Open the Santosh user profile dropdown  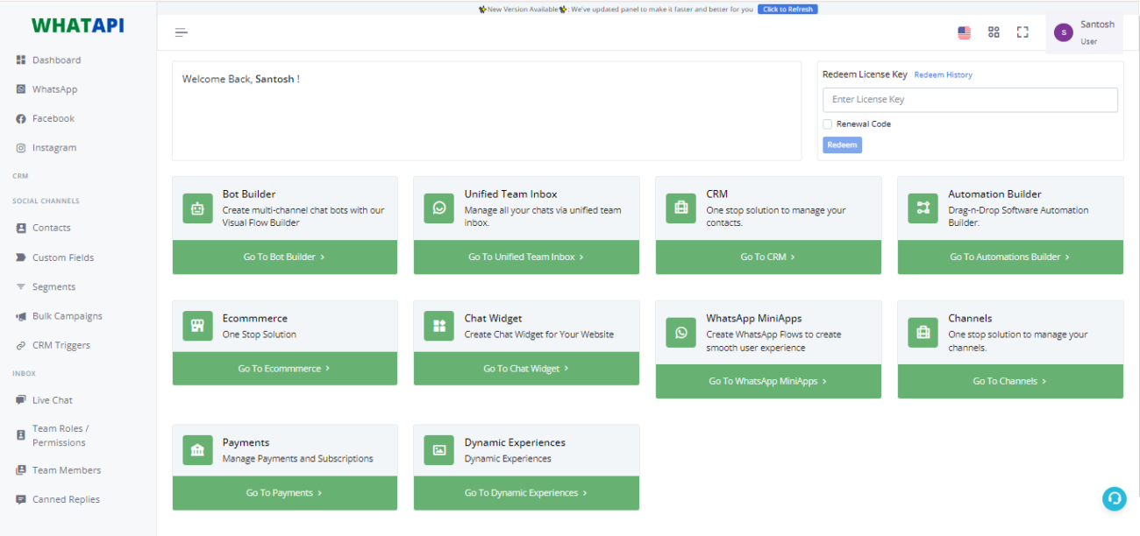click(x=1084, y=33)
